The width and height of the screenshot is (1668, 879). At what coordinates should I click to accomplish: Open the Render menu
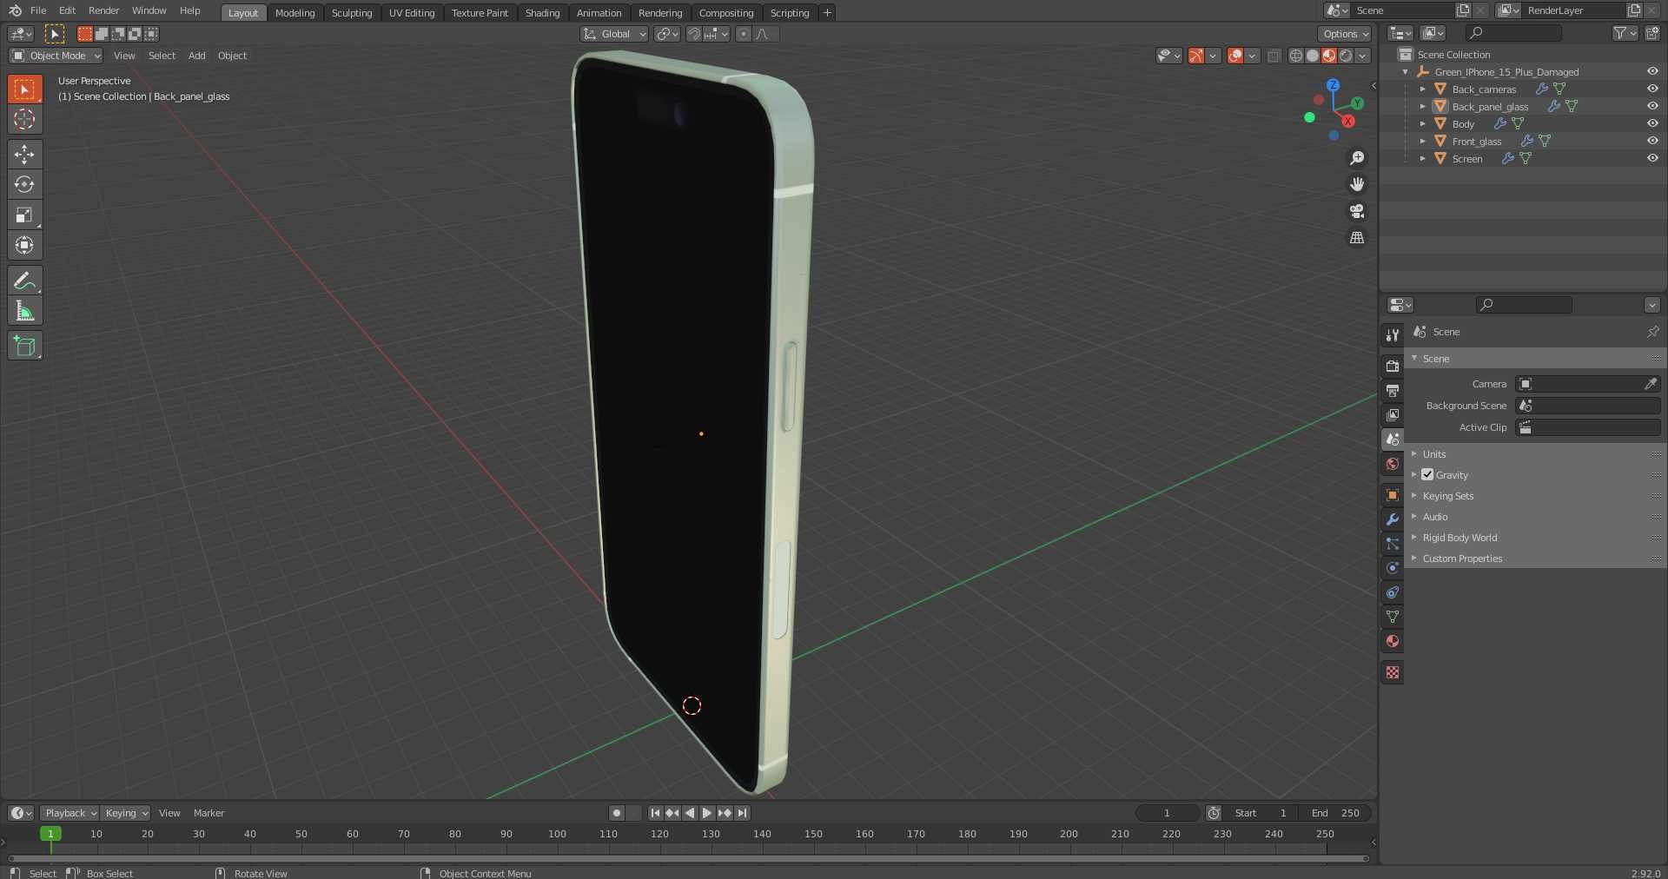click(103, 10)
